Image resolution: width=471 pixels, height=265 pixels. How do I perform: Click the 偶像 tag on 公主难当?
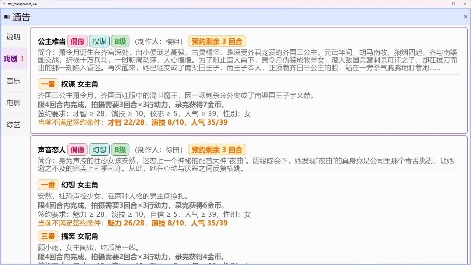tap(78, 41)
